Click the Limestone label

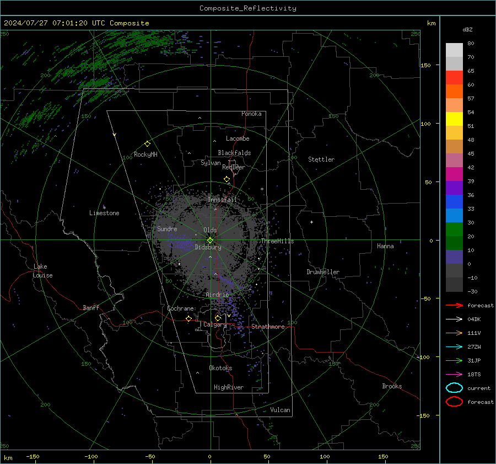coord(104,213)
